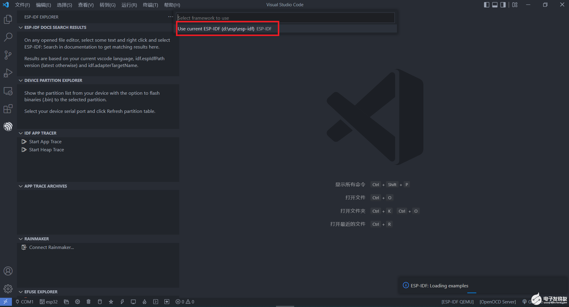Click the remote window status bar indicator
The height and width of the screenshot is (307, 569).
click(x=6, y=302)
